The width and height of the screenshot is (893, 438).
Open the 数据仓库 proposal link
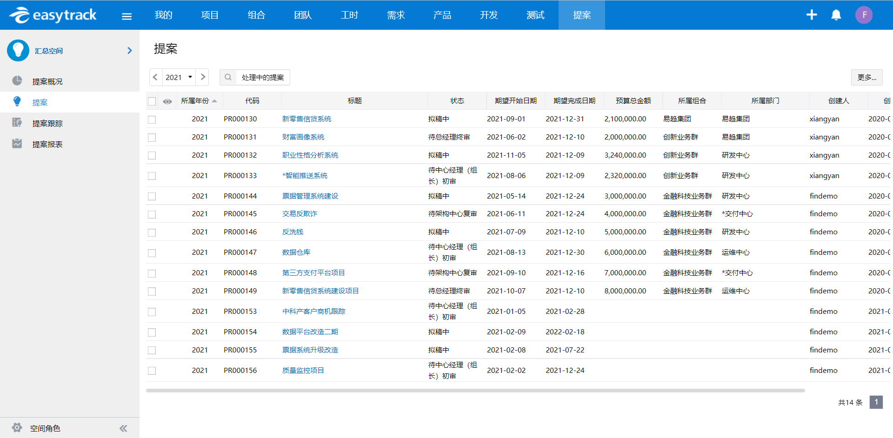click(296, 252)
